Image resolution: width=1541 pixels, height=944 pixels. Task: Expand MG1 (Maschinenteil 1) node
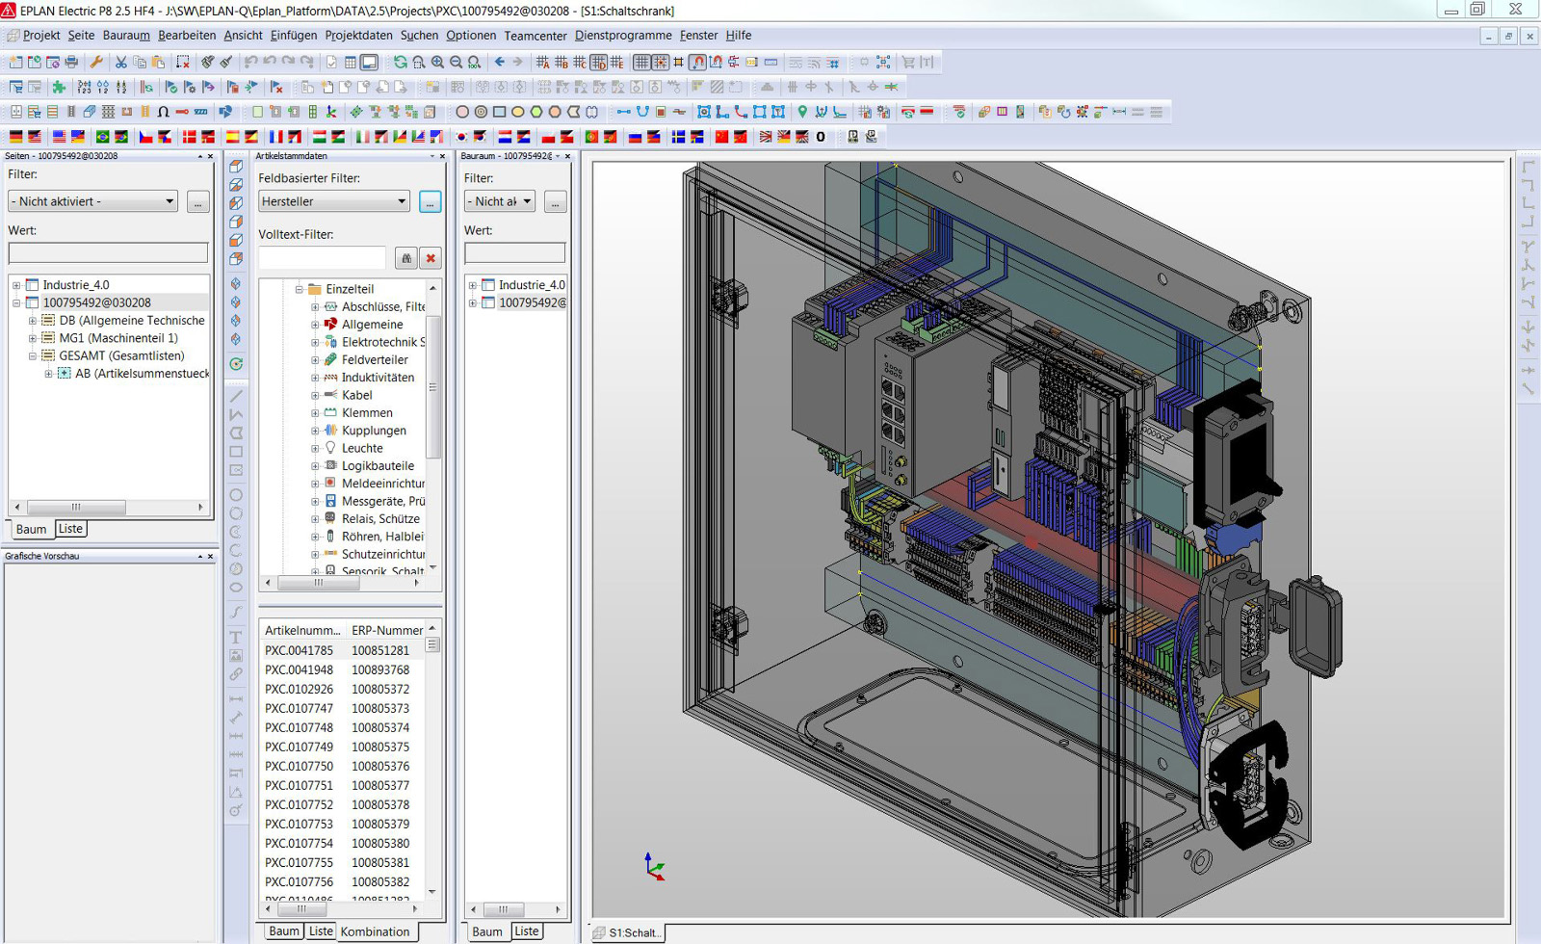coord(33,338)
